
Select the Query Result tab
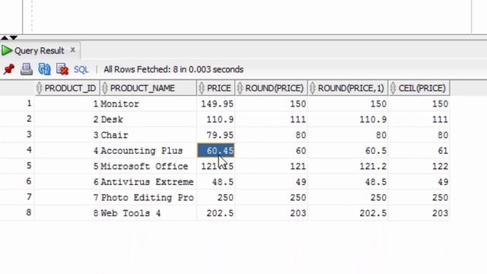click(40, 50)
